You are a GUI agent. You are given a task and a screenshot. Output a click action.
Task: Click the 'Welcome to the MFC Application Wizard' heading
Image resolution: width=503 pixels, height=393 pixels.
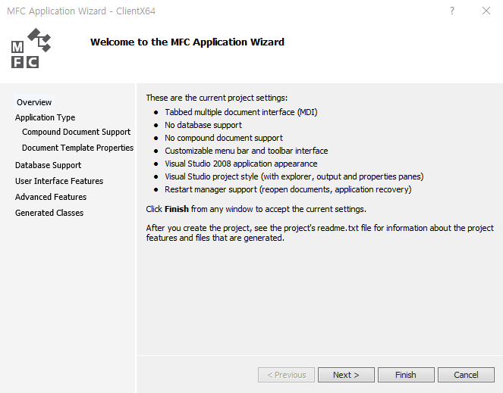[187, 42]
